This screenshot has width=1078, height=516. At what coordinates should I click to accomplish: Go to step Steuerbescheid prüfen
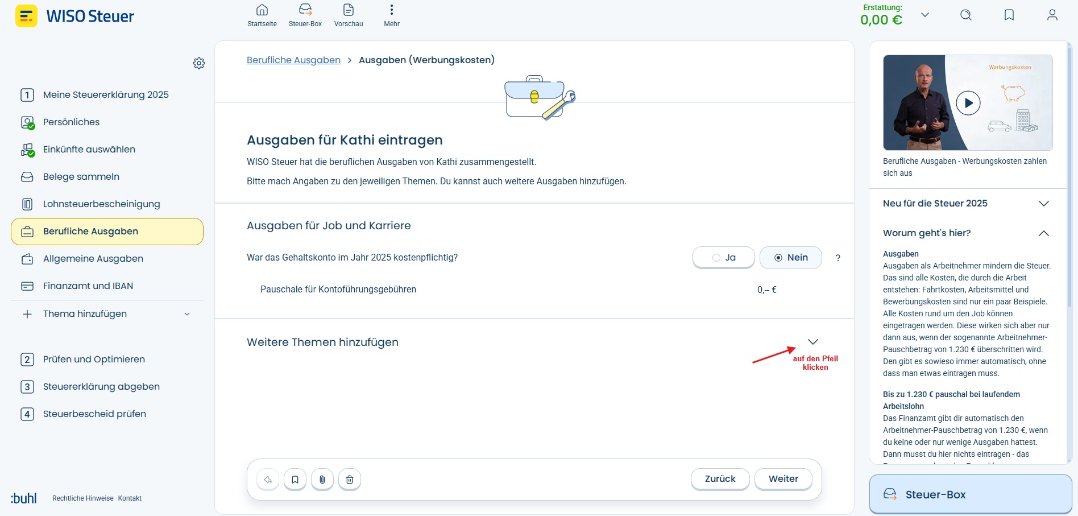107,414
